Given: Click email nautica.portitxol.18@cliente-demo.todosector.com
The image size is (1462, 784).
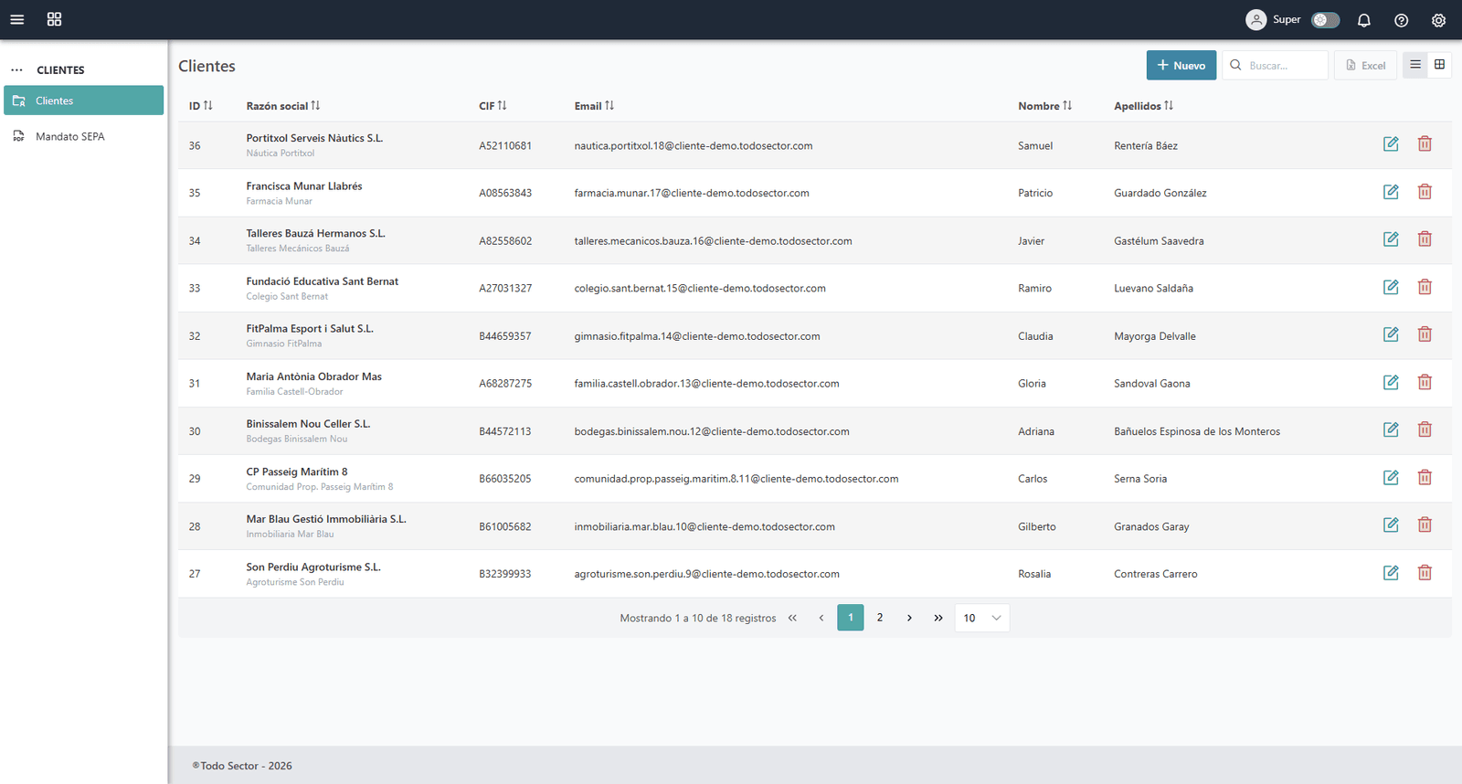Looking at the screenshot, I should pos(694,146).
